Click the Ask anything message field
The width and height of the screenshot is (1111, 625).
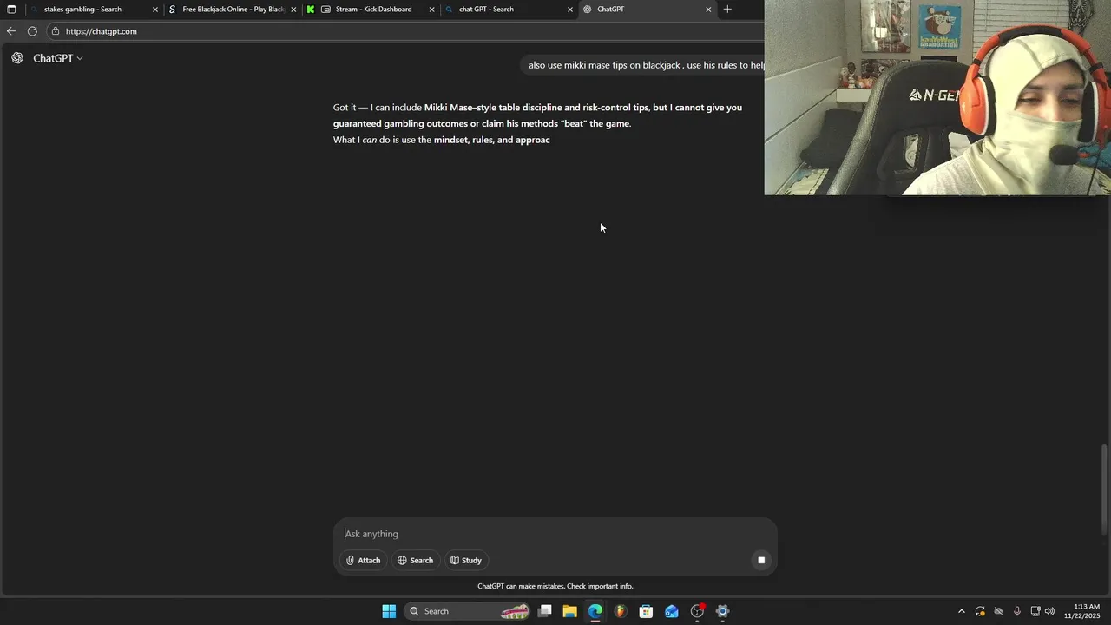555,534
